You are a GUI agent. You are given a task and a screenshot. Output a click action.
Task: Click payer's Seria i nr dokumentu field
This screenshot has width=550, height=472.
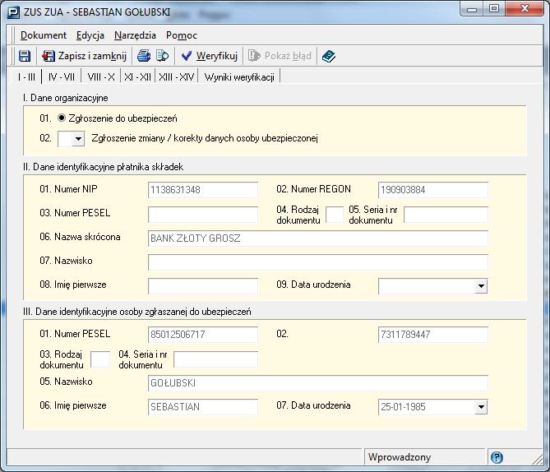point(446,215)
